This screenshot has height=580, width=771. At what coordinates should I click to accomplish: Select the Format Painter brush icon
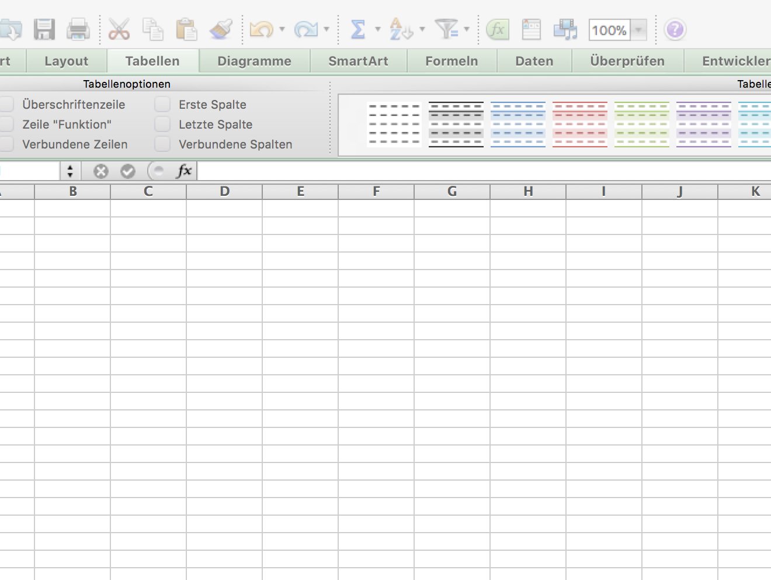click(x=221, y=29)
